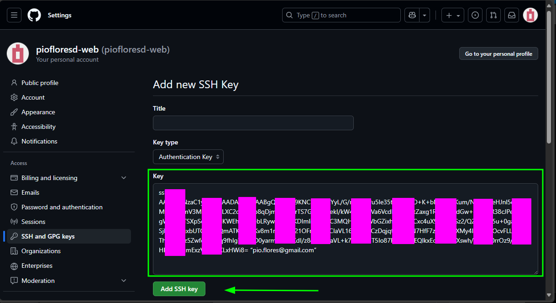Click the GitHub logo icon

[34, 15]
